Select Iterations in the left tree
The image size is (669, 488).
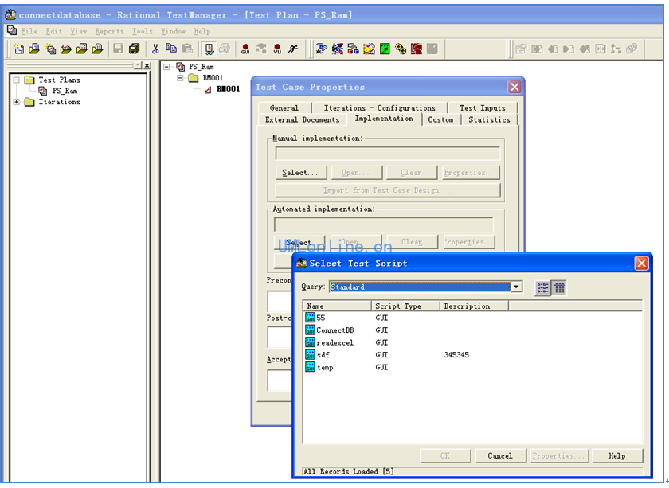click(59, 102)
